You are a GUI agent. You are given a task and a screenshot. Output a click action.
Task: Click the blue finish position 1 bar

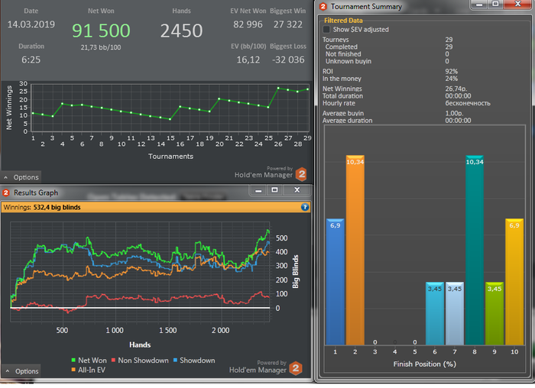(x=335, y=282)
